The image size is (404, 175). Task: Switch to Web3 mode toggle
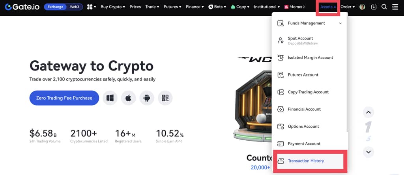coord(75,7)
